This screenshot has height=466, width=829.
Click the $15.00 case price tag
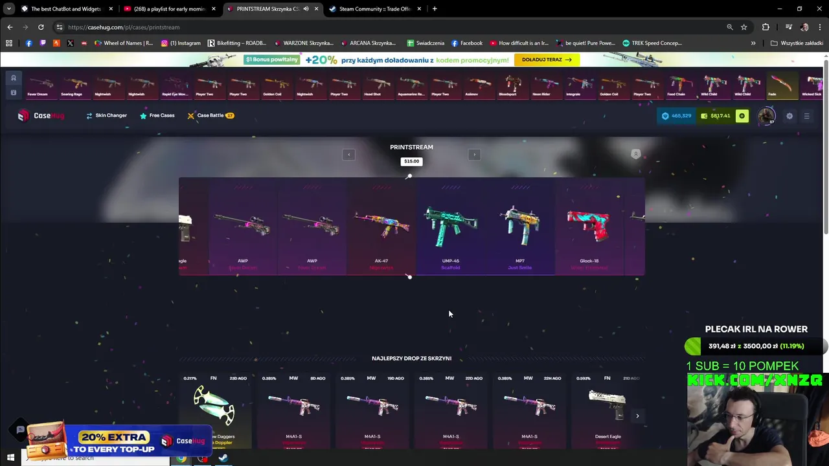pos(411,161)
